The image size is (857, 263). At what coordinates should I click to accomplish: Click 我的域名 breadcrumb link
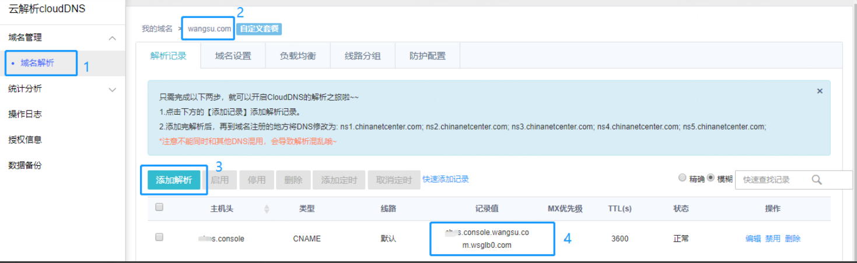pyautogui.click(x=157, y=29)
